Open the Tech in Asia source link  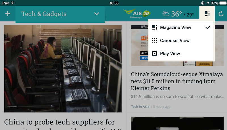tap(140, 106)
